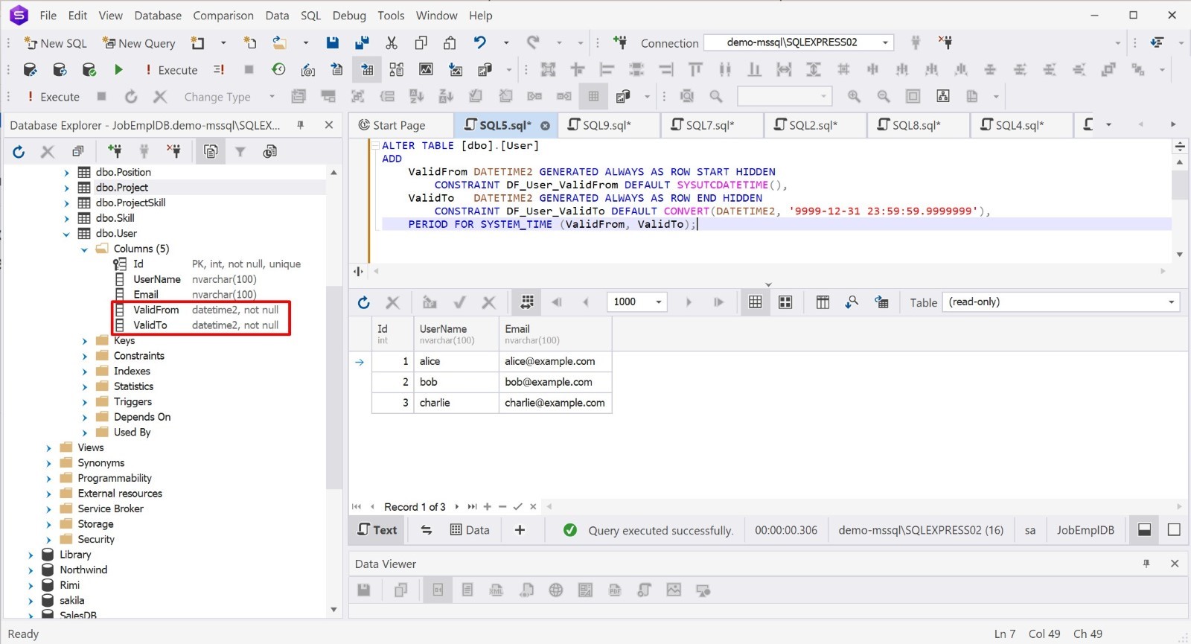Close the Database Explorer panel
The width and height of the screenshot is (1191, 644).
(328, 125)
